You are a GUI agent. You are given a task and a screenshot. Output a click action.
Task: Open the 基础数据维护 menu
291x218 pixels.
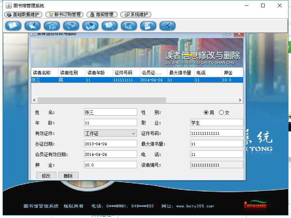[x=24, y=15]
